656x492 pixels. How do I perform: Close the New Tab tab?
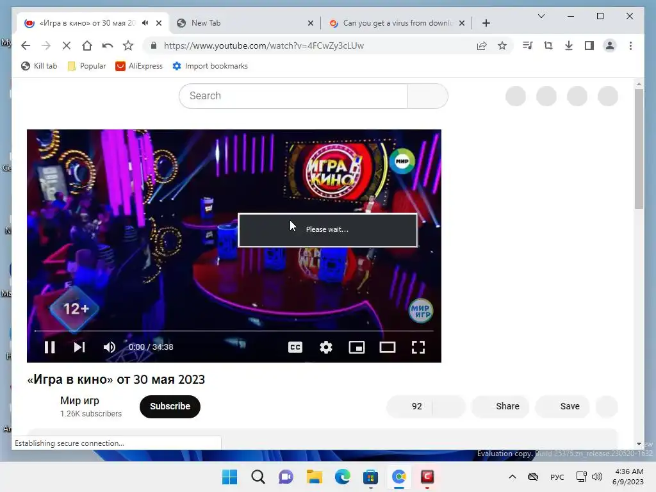click(x=311, y=23)
